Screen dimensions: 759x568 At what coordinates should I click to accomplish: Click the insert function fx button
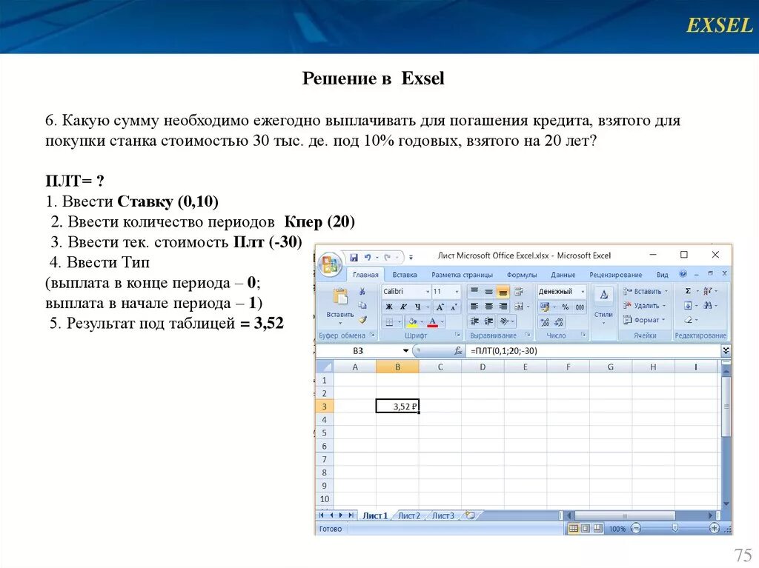457,351
